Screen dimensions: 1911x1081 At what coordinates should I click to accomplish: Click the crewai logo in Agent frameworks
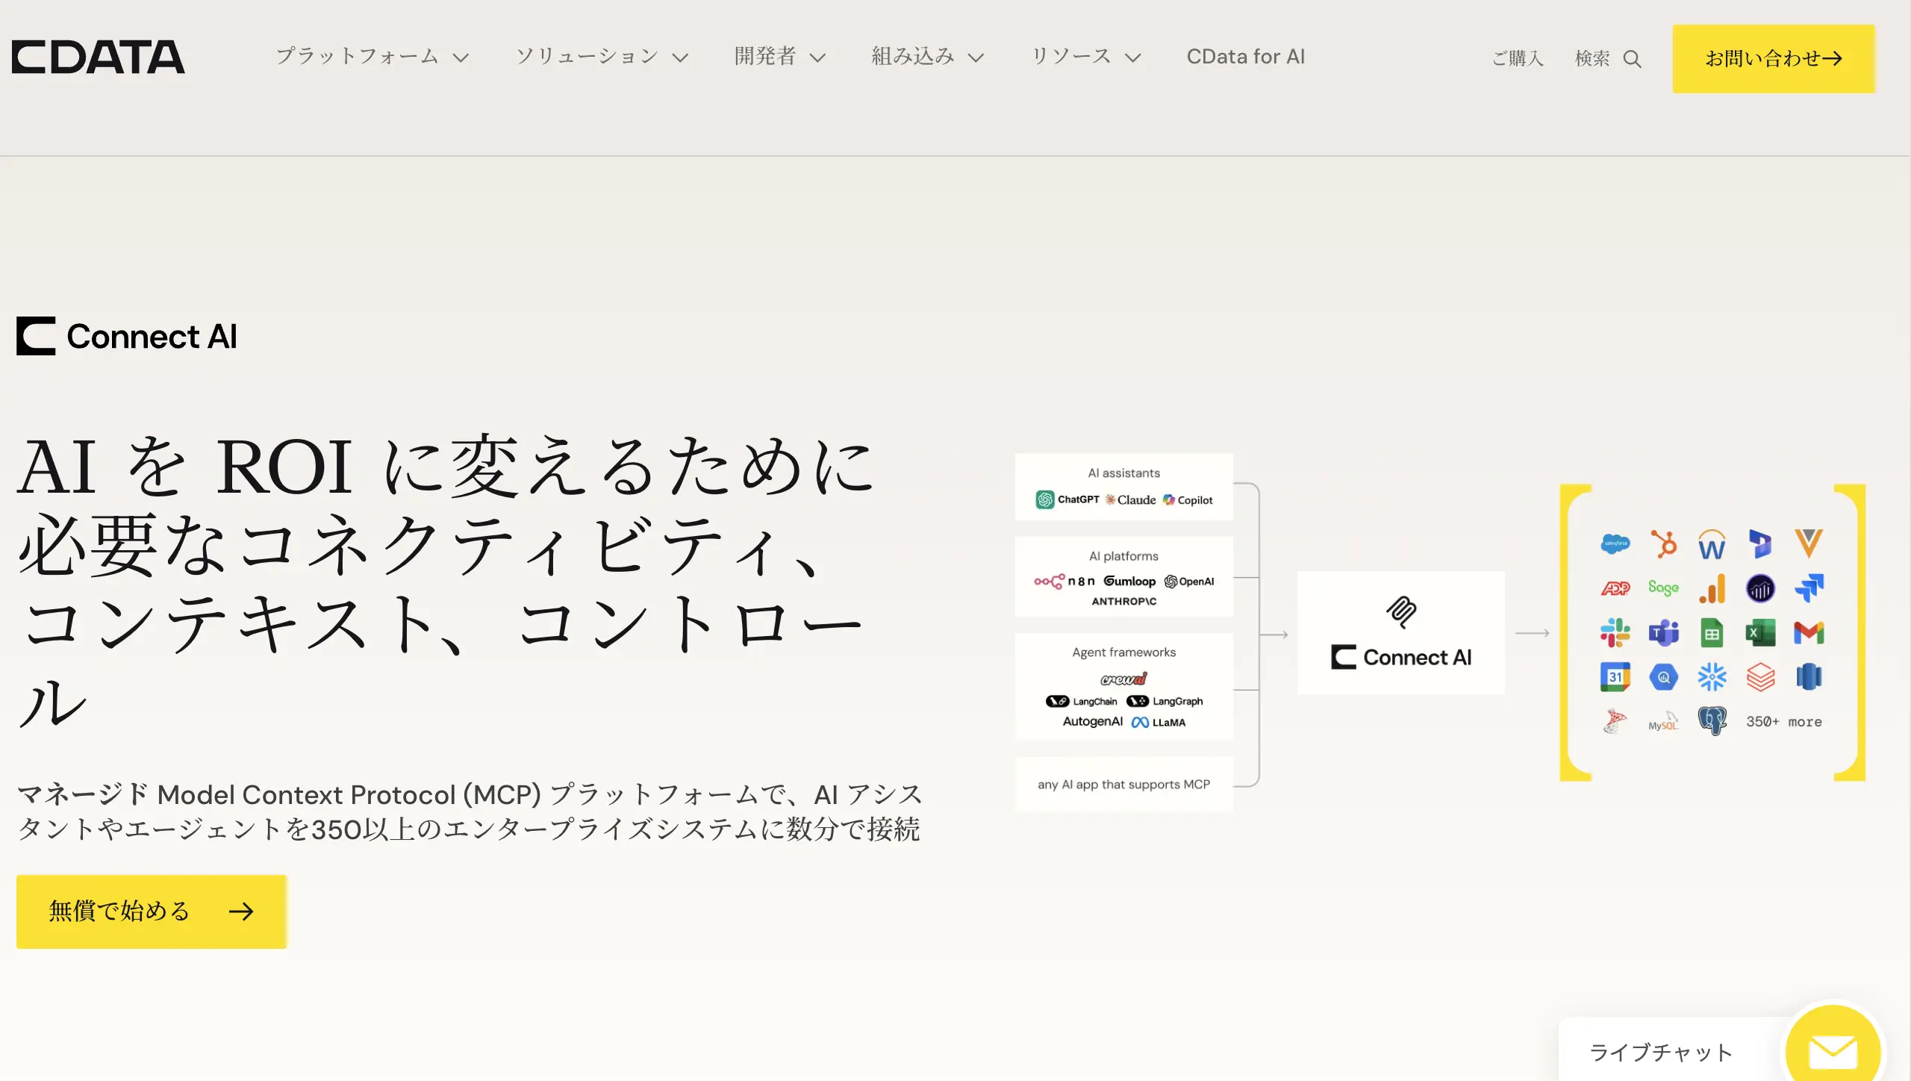pos(1124,679)
